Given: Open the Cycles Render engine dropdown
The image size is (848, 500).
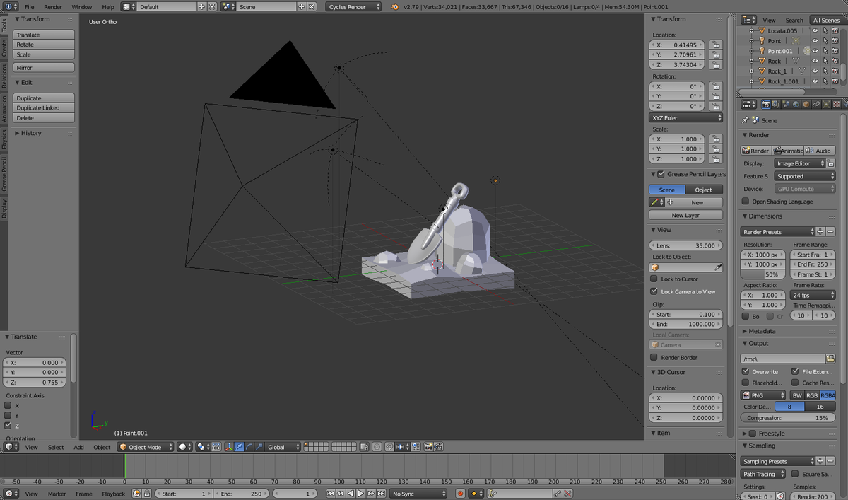Looking at the screenshot, I should coord(353,6).
